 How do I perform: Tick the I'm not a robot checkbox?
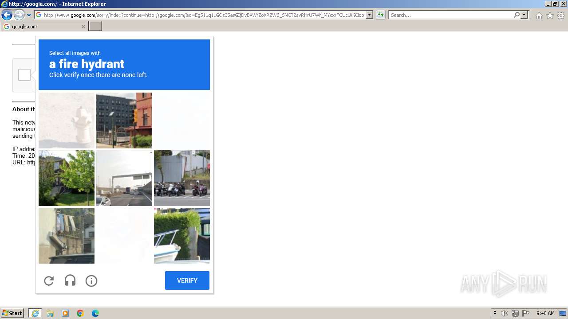click(24, 75)
